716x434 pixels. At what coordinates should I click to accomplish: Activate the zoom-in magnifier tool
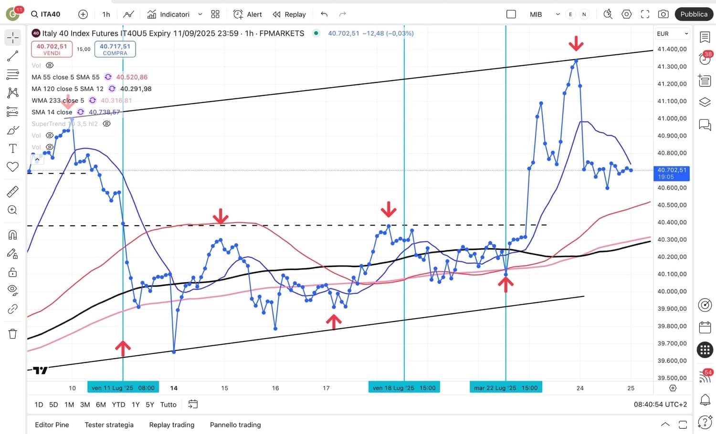13,210
